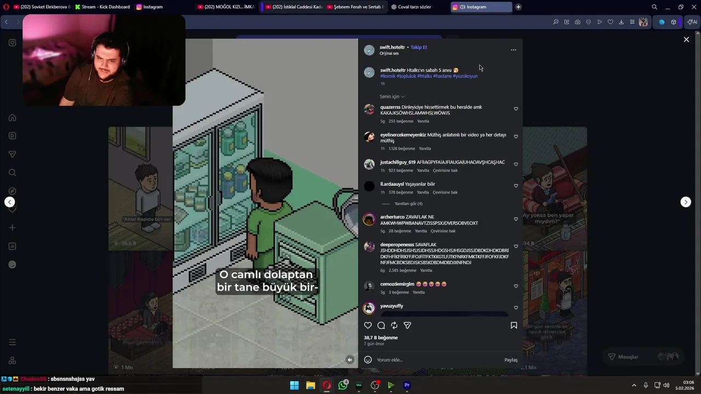
Task: Go to previous post left arrow
Action: point(10,202)
